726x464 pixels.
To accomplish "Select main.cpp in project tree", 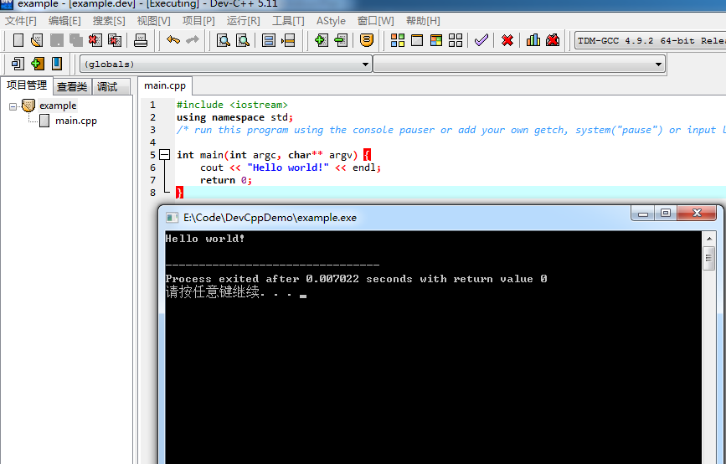I will pyautogui.click(x=76, y=121).
